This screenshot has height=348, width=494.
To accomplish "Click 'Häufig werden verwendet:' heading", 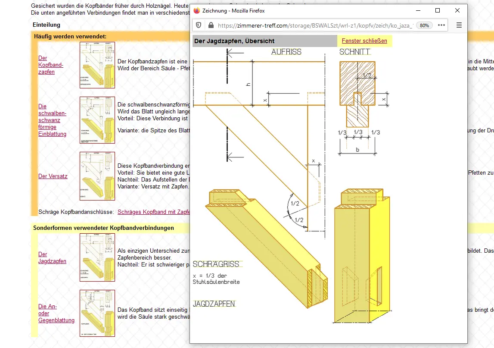I will tap(70, 36).
